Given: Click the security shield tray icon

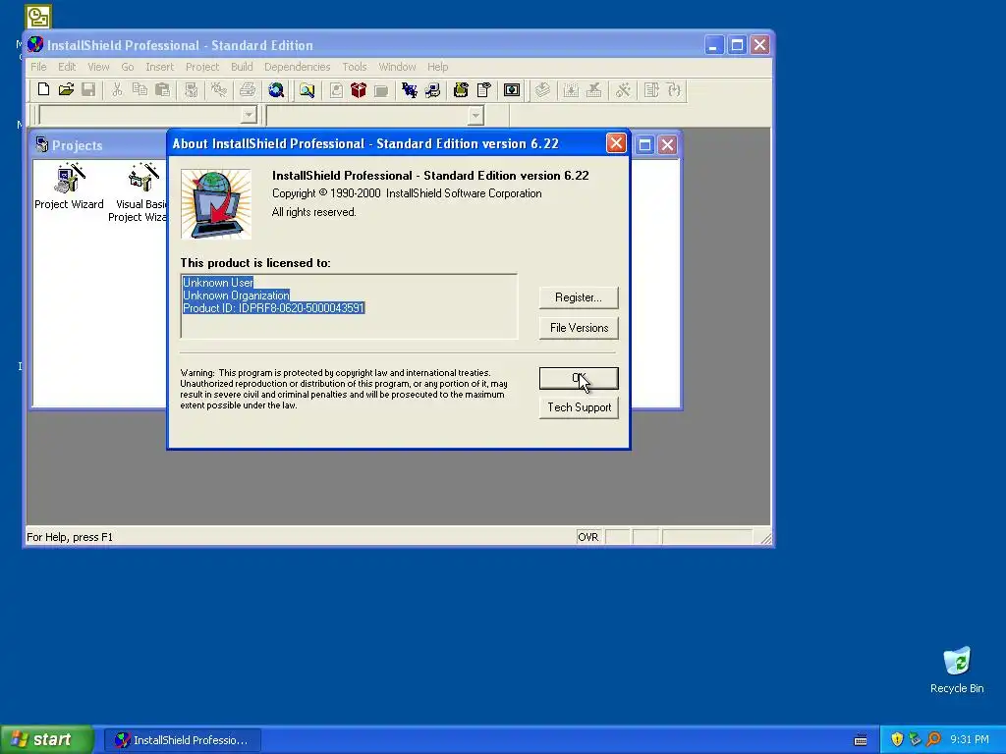Looking at the screenshot, I should point(897,739).
